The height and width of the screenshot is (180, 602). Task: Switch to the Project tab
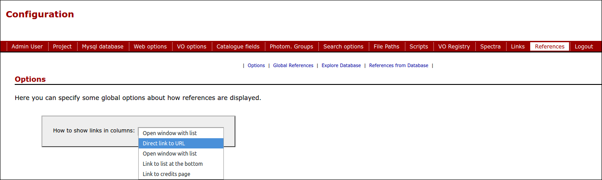pos(62,46)
